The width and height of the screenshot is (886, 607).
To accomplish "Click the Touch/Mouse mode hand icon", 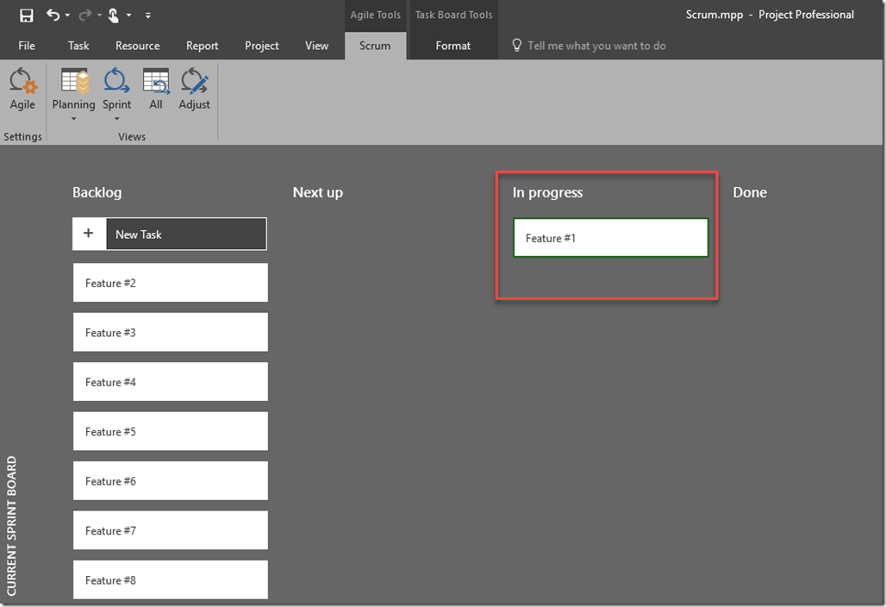I will (113, 15).
